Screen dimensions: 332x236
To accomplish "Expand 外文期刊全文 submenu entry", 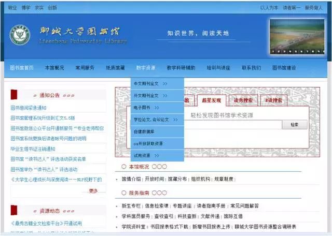I will click(x=157, y=96).
